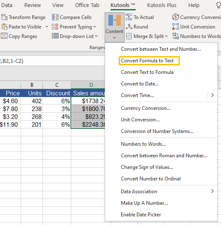
Task: Select the cell containing 4%
Action: pyautogui.click(x=57, y=117)
